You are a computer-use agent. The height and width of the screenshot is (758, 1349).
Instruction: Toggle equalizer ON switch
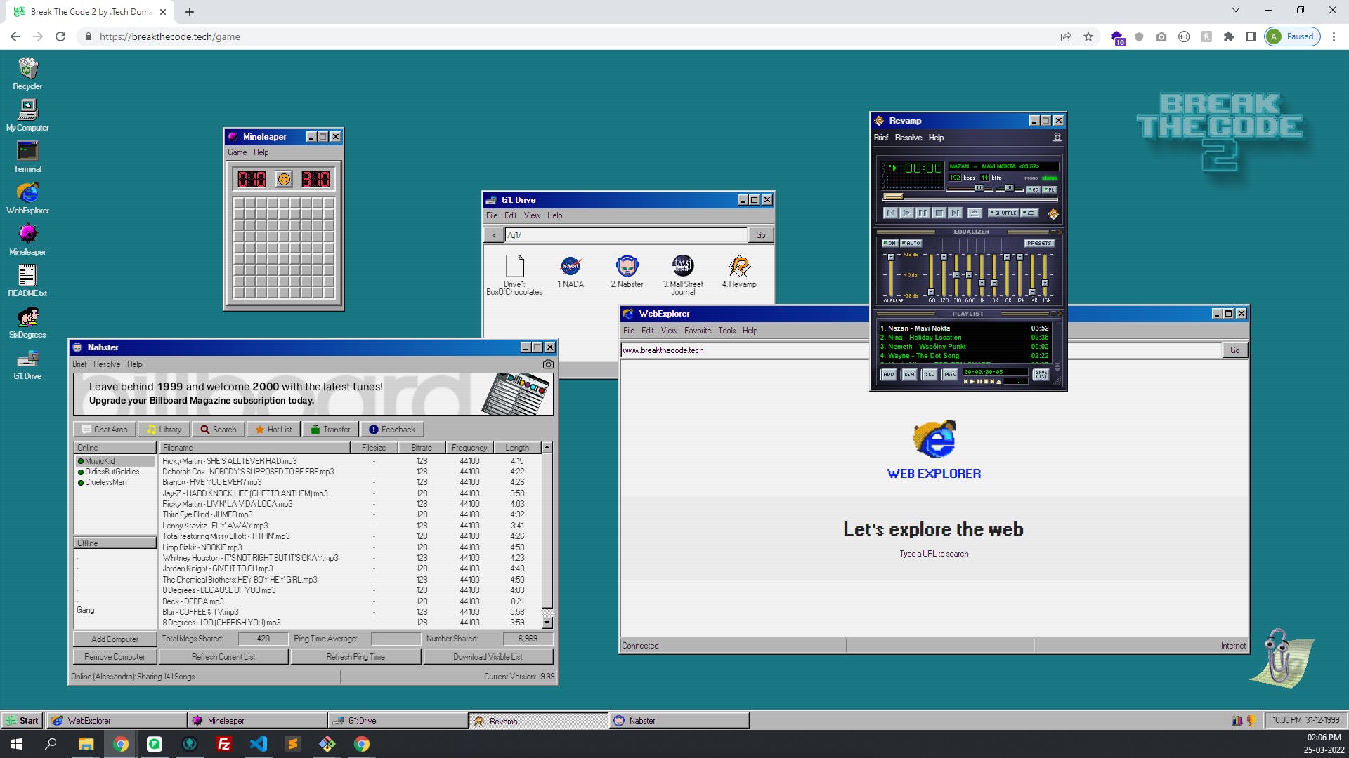(889, 244)
